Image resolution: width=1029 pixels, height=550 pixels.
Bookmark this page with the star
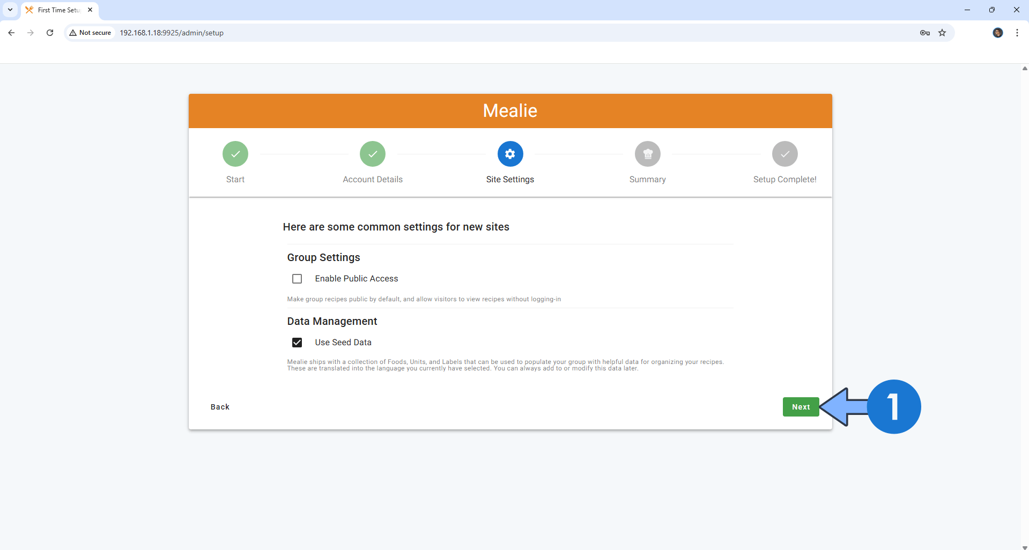(x=943, y=33)
